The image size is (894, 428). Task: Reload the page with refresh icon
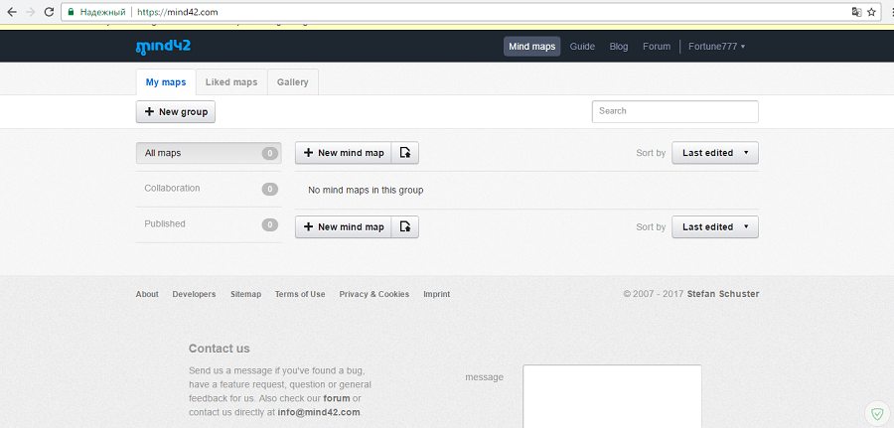tap(49, 12)
